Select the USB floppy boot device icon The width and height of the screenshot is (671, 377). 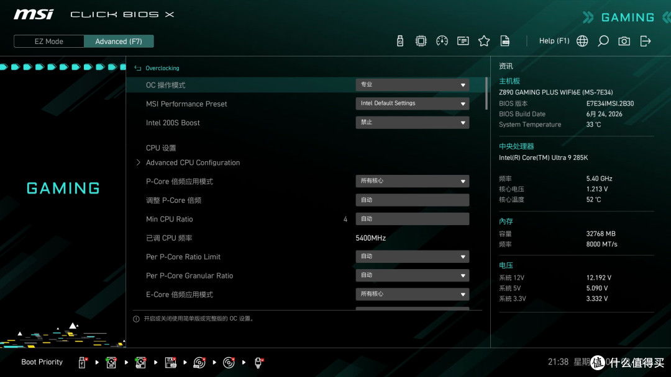170,363
